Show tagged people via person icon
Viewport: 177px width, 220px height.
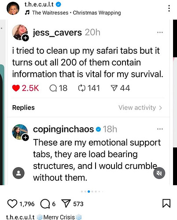(x=18, y=173)
